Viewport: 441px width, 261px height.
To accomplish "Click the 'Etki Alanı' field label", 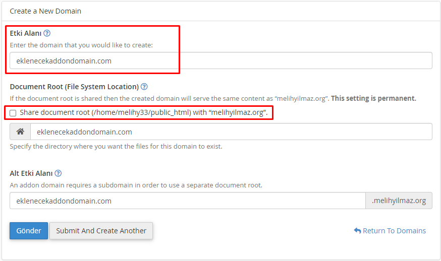I will tap(25, 33).
